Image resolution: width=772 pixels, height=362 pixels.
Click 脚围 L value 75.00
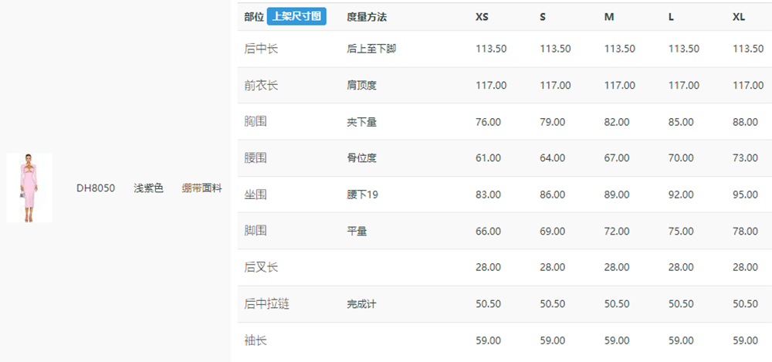pyautogui.click(x=681, y=231)
